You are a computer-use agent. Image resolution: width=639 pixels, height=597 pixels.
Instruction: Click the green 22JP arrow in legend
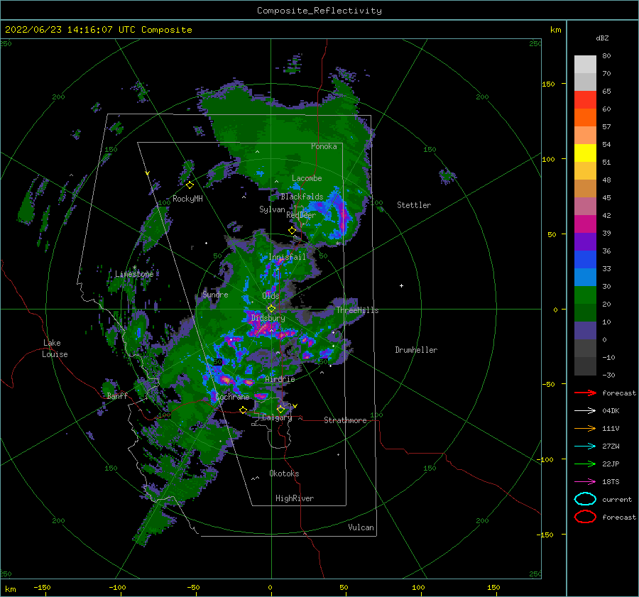click(585, 464)
